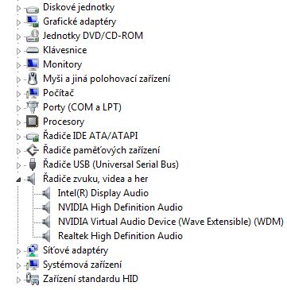Select the Grafické adaptéry label
287x290 pixels.
[80, 21]
